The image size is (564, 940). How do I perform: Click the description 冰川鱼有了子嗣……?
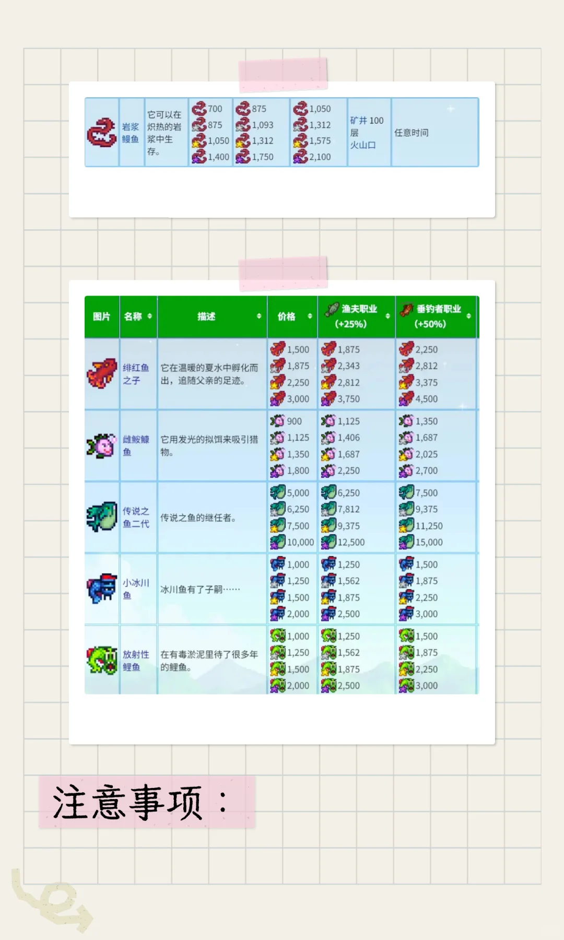[200, 589]
